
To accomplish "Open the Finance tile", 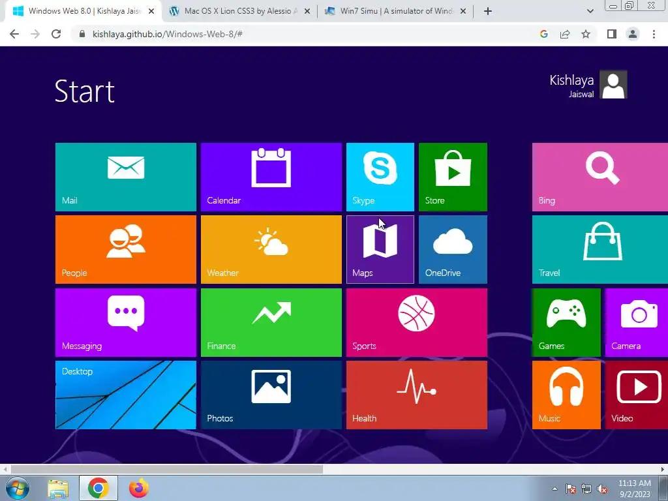I will 271,322.
